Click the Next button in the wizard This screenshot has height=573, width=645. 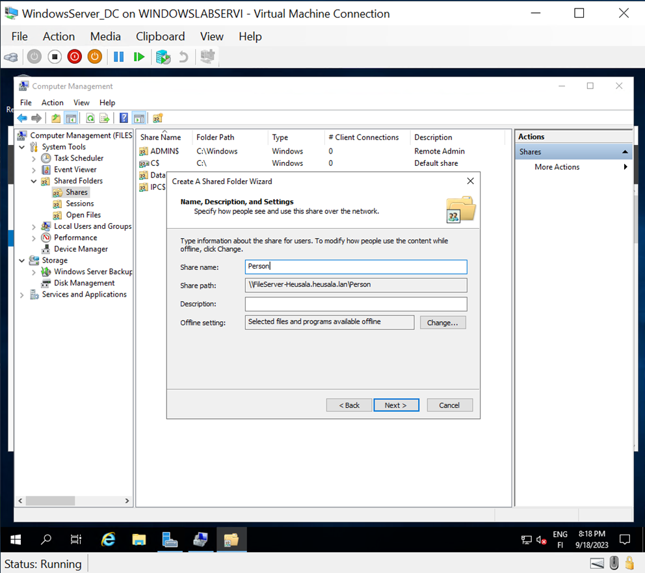pyautogui.click(x=396, y=405)
